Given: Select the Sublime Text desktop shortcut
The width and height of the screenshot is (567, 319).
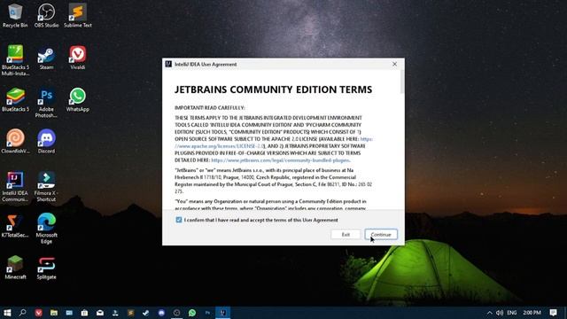Looking at the screenshot, I should [x=78, y=16].
